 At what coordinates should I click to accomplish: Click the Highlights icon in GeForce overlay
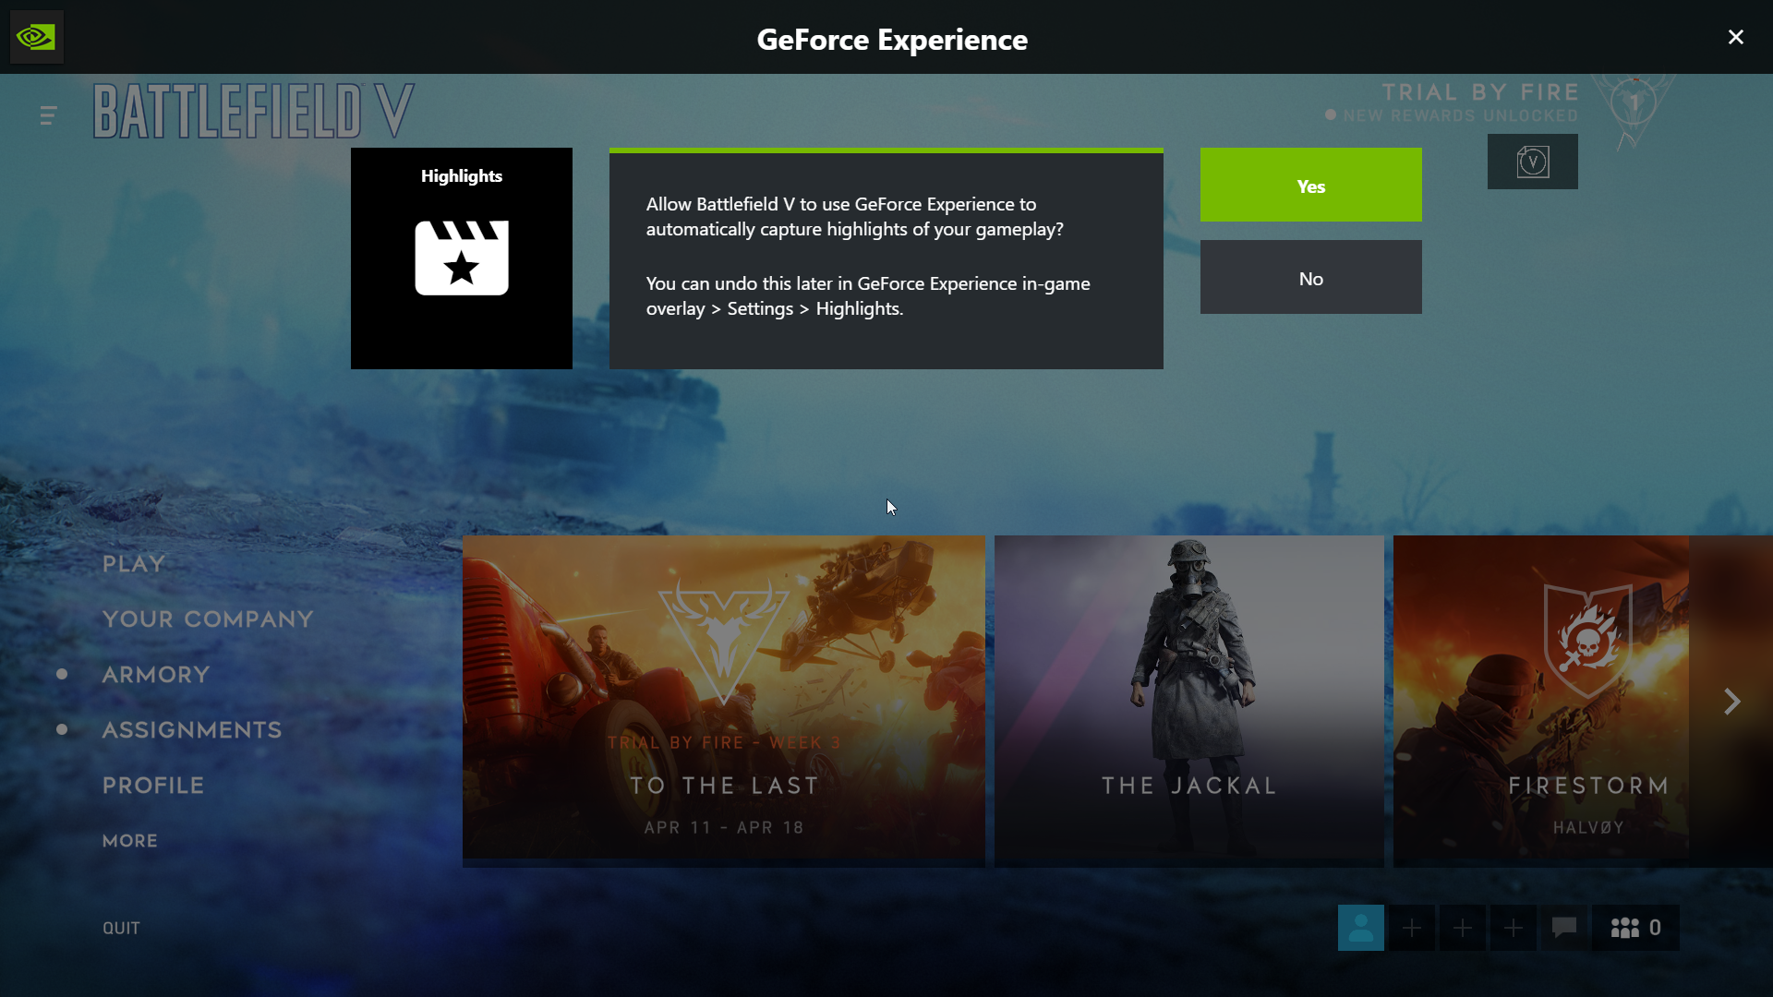click(x=460, y=257)
